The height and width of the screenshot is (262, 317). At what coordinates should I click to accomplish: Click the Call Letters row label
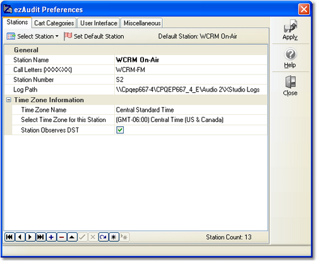[42, 69]
